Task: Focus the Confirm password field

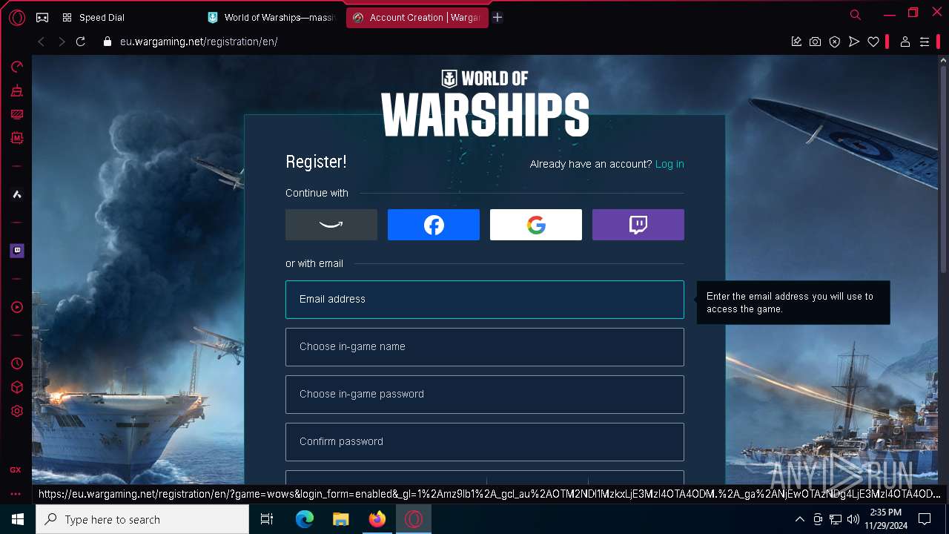Action: 485,442
